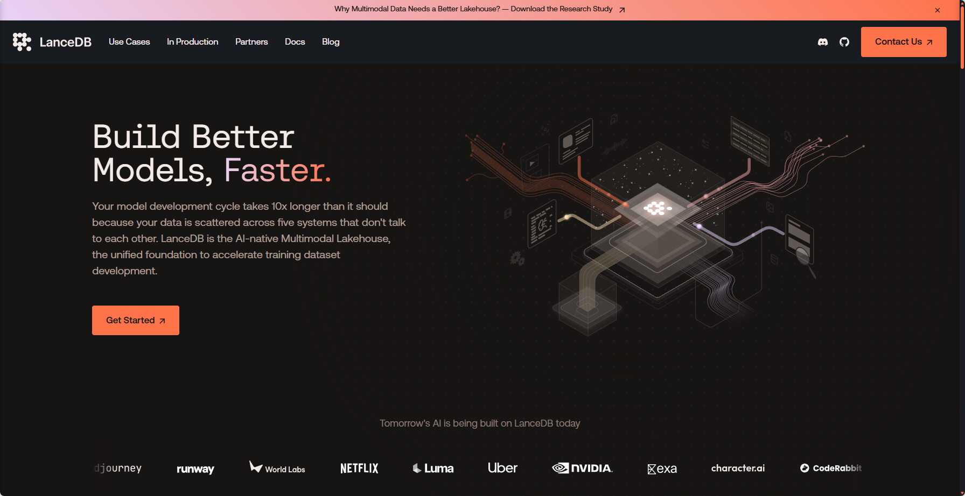Click the isometric lakehouse hero illustration
The height and width of the screenshot is (496, 965).
click(665, 226)
